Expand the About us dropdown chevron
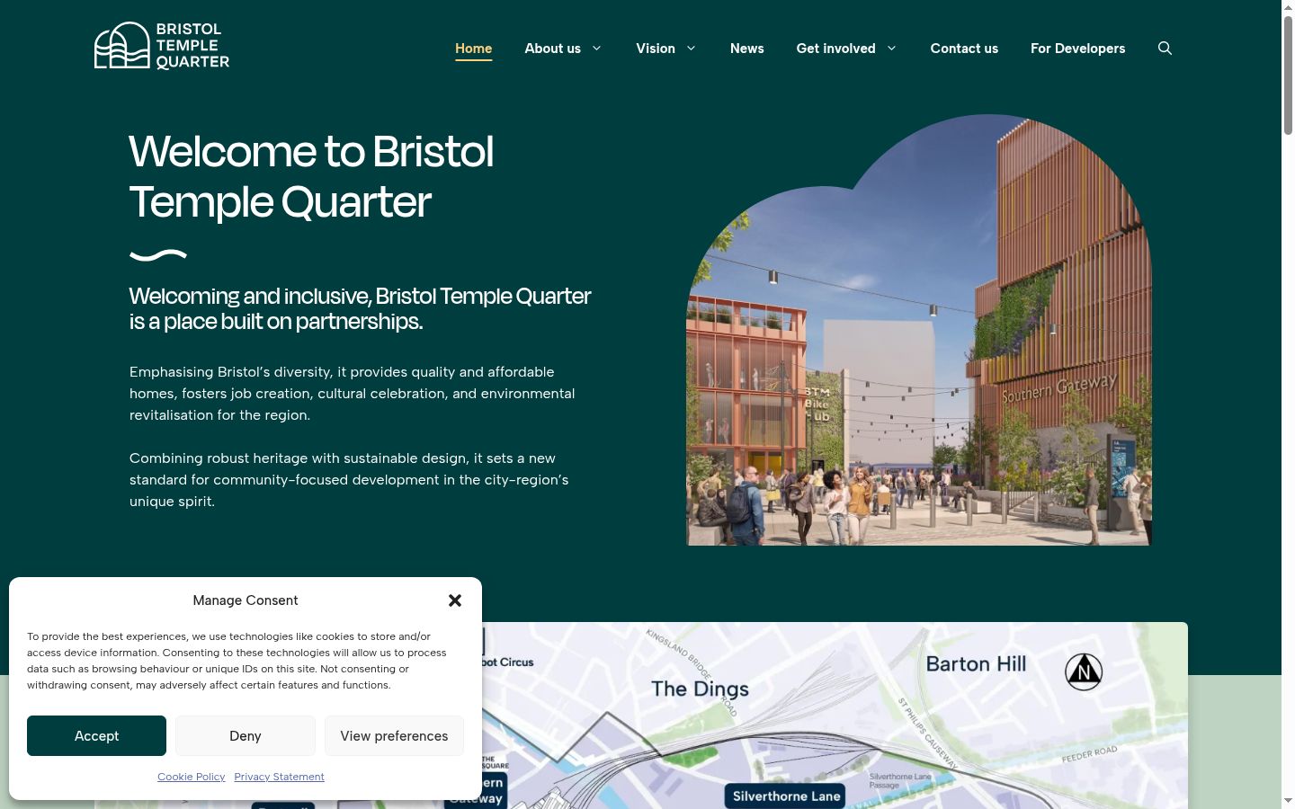 click(596, 49)
